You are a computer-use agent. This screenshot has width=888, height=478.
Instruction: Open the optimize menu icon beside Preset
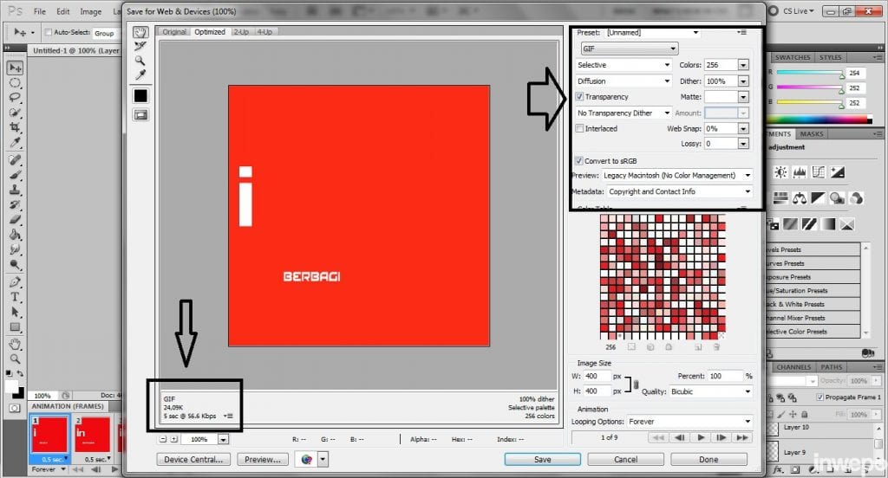click(741, 32)
